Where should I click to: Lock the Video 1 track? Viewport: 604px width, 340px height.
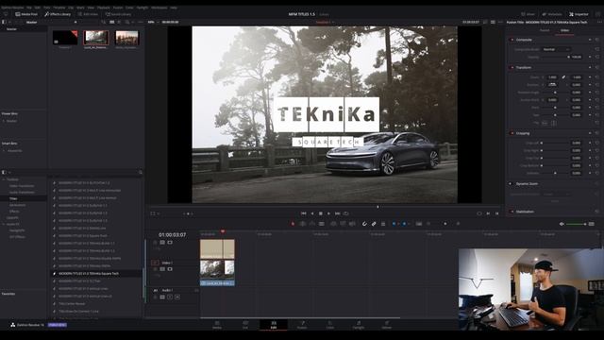[155, 269]
